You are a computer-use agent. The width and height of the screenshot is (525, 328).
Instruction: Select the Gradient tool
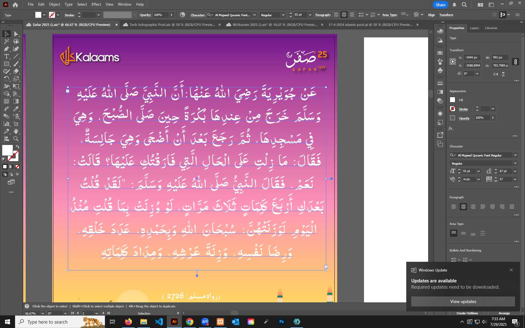pos(16,101)
